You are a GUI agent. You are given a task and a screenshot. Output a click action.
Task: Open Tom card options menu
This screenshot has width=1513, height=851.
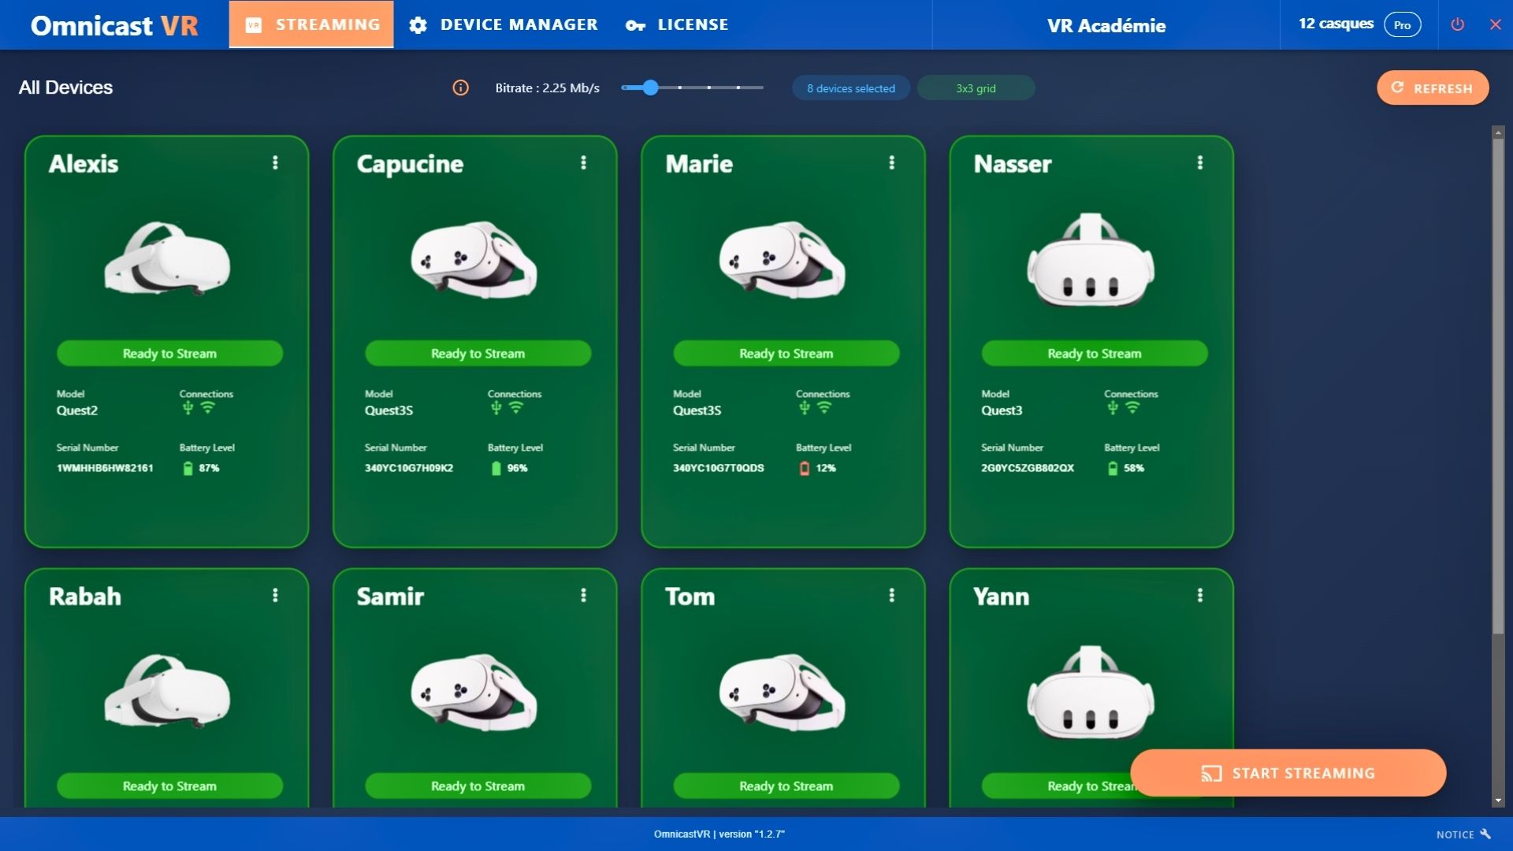click(x=891, y=595)
